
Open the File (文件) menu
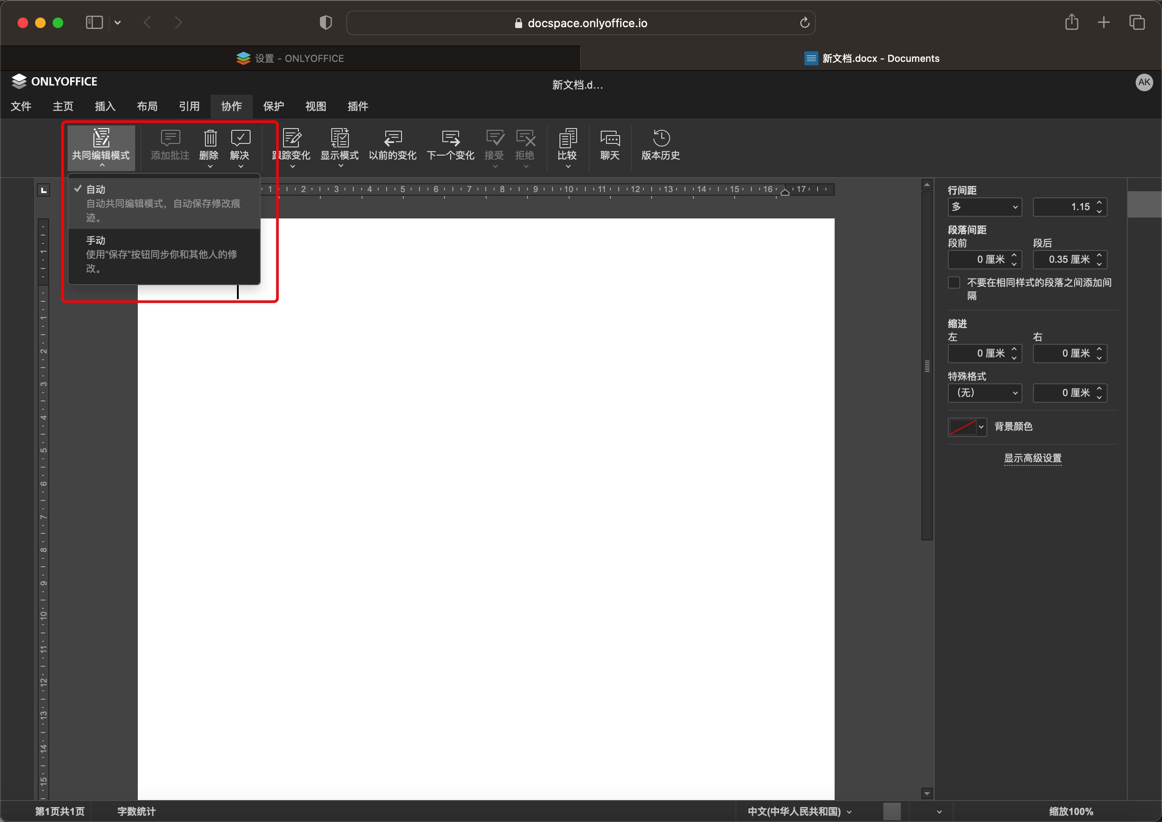pos(21,106)
